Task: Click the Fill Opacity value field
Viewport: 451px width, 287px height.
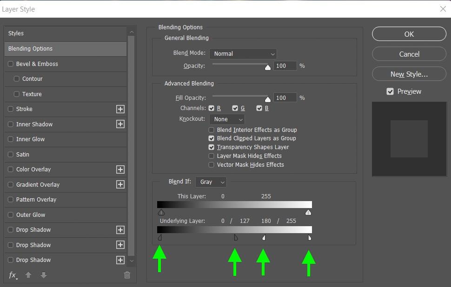Action: (285, 98)
